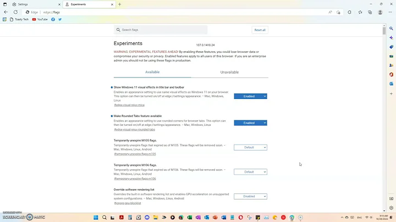Open the unexpire M106 flags Default dropdown
This screenshot has height=222, width=396.
tap(250, 172)
